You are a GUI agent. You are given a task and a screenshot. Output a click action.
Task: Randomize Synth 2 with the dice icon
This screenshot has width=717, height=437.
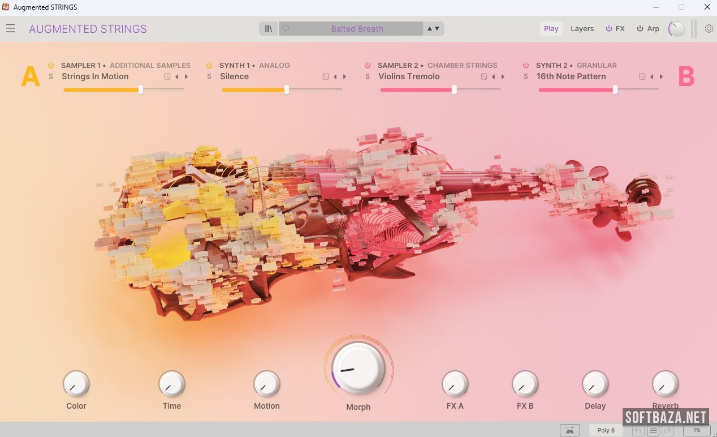[642, 77]
